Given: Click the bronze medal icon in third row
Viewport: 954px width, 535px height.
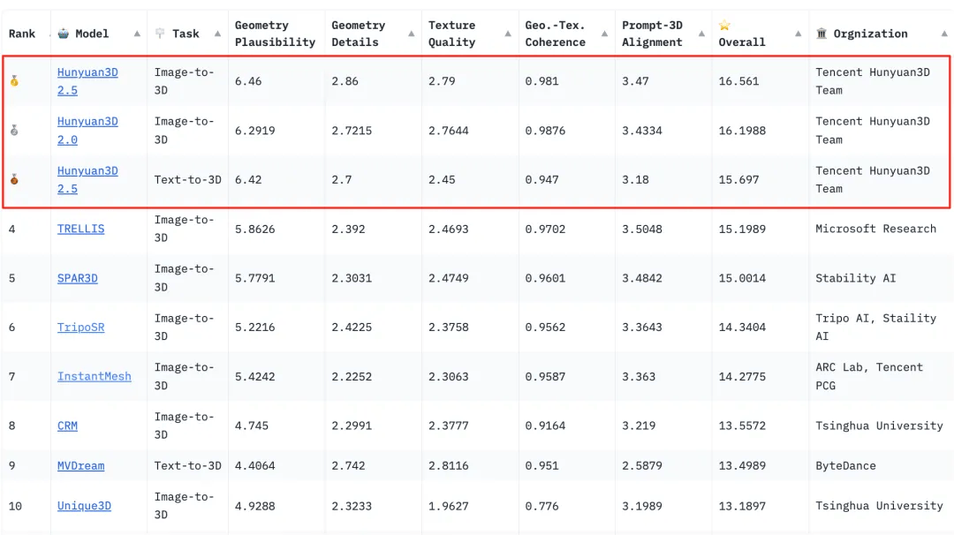Looking at the screenshot, I should (x=14, y=180).
